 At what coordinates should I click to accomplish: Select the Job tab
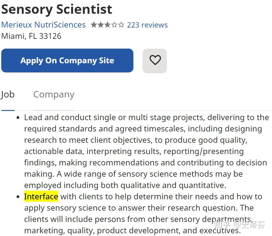(x=8, y=94)
